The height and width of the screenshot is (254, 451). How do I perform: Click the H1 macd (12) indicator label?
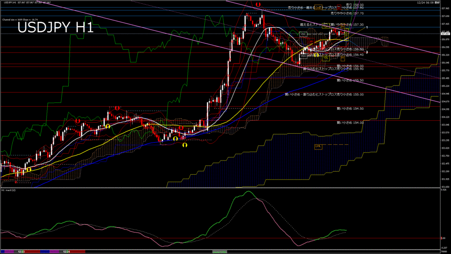pos(9,190)
